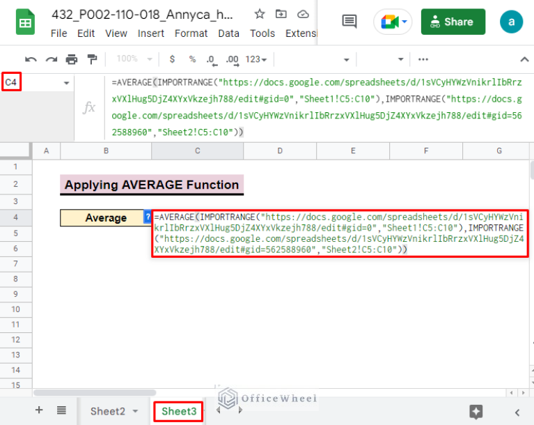Open the Edit menu
Screen dimensions: 534x425
(x=86, y=33)
